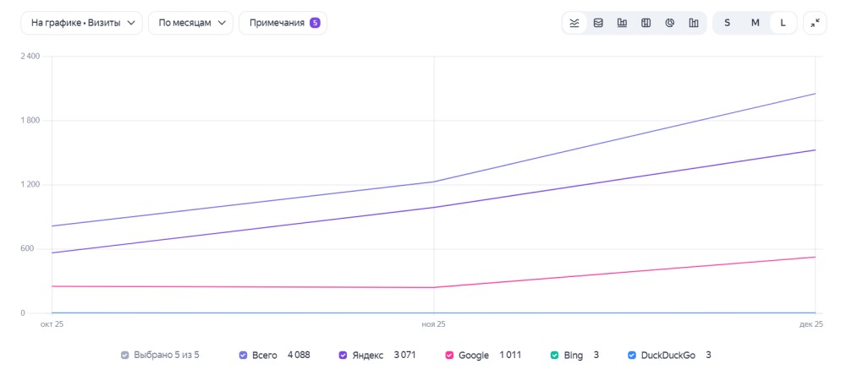Set chart size to M

click(x=755, y=23)
